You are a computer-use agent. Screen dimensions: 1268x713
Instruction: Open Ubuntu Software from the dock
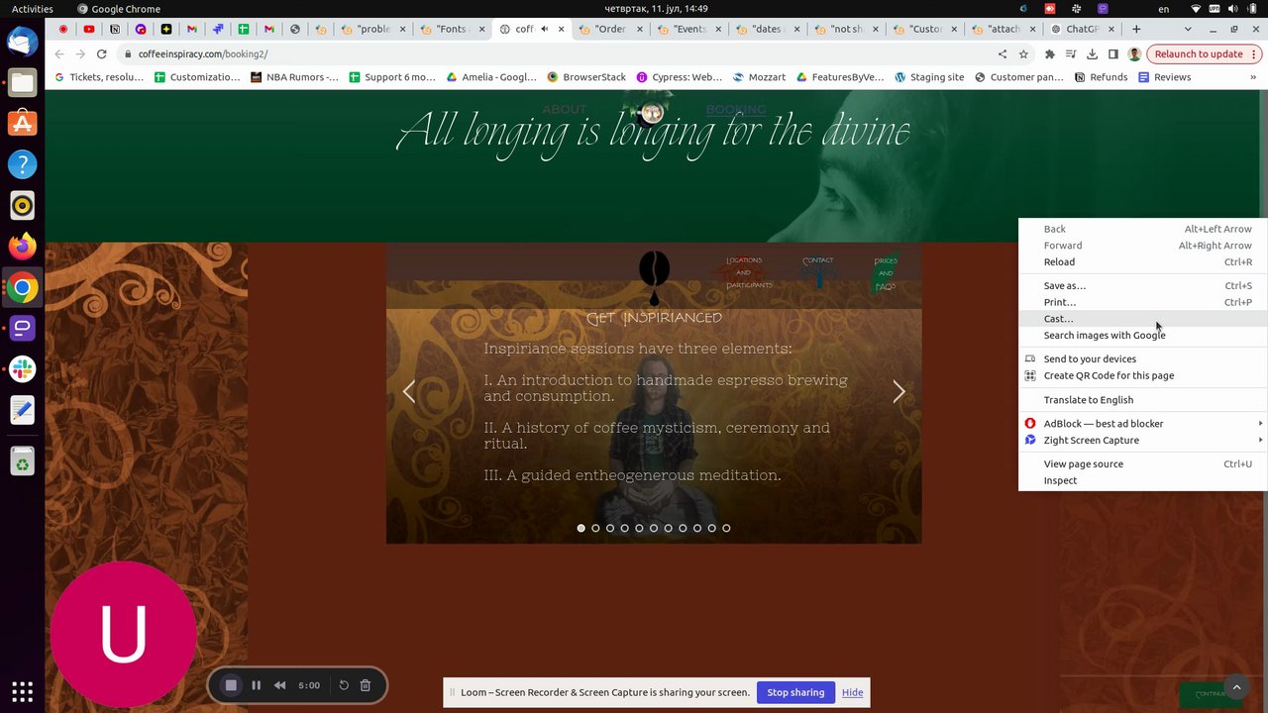coord(22,123)
